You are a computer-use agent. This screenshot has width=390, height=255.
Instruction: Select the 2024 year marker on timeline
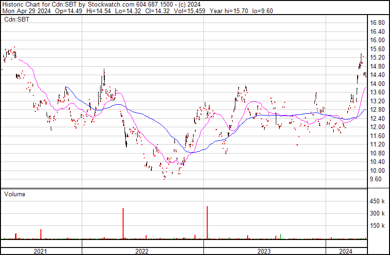345,251
